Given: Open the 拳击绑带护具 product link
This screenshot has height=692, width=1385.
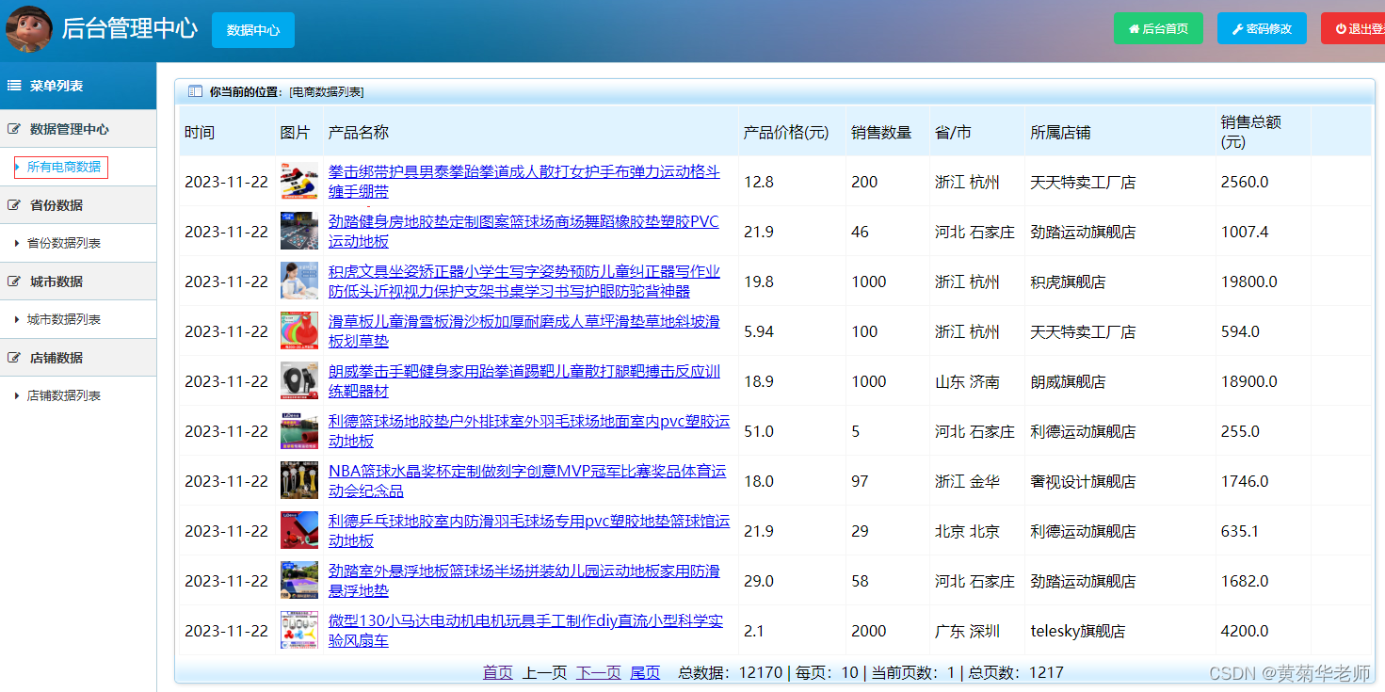Looking at the screenshot, I should (523, 182).
